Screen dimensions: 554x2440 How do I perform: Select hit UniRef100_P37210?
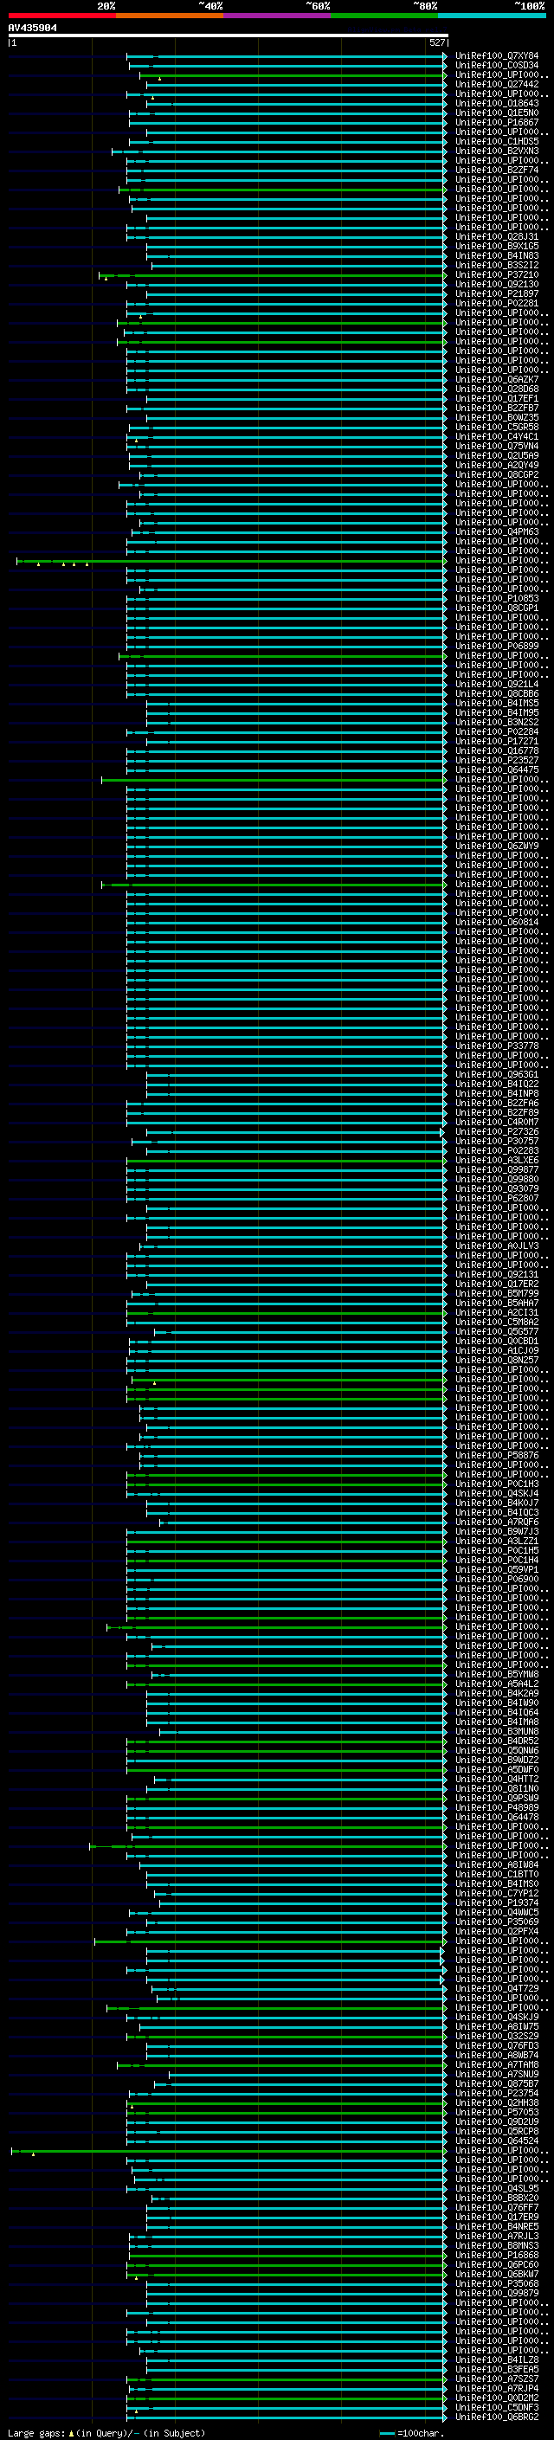[497, 274]
